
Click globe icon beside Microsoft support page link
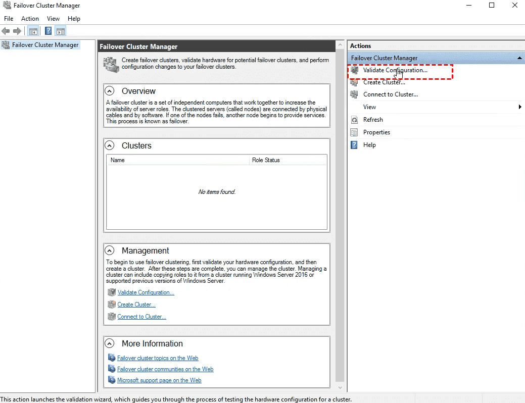(112, 380)
